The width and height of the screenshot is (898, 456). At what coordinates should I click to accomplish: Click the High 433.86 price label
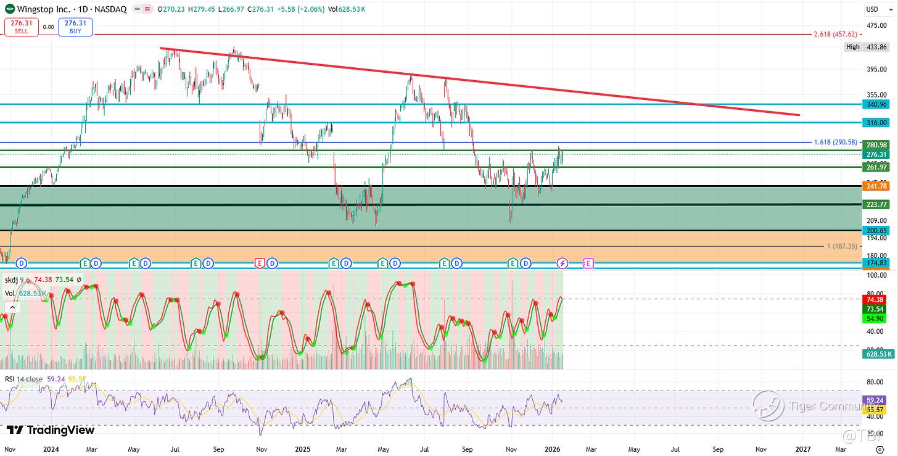click(x=868, y=47)
